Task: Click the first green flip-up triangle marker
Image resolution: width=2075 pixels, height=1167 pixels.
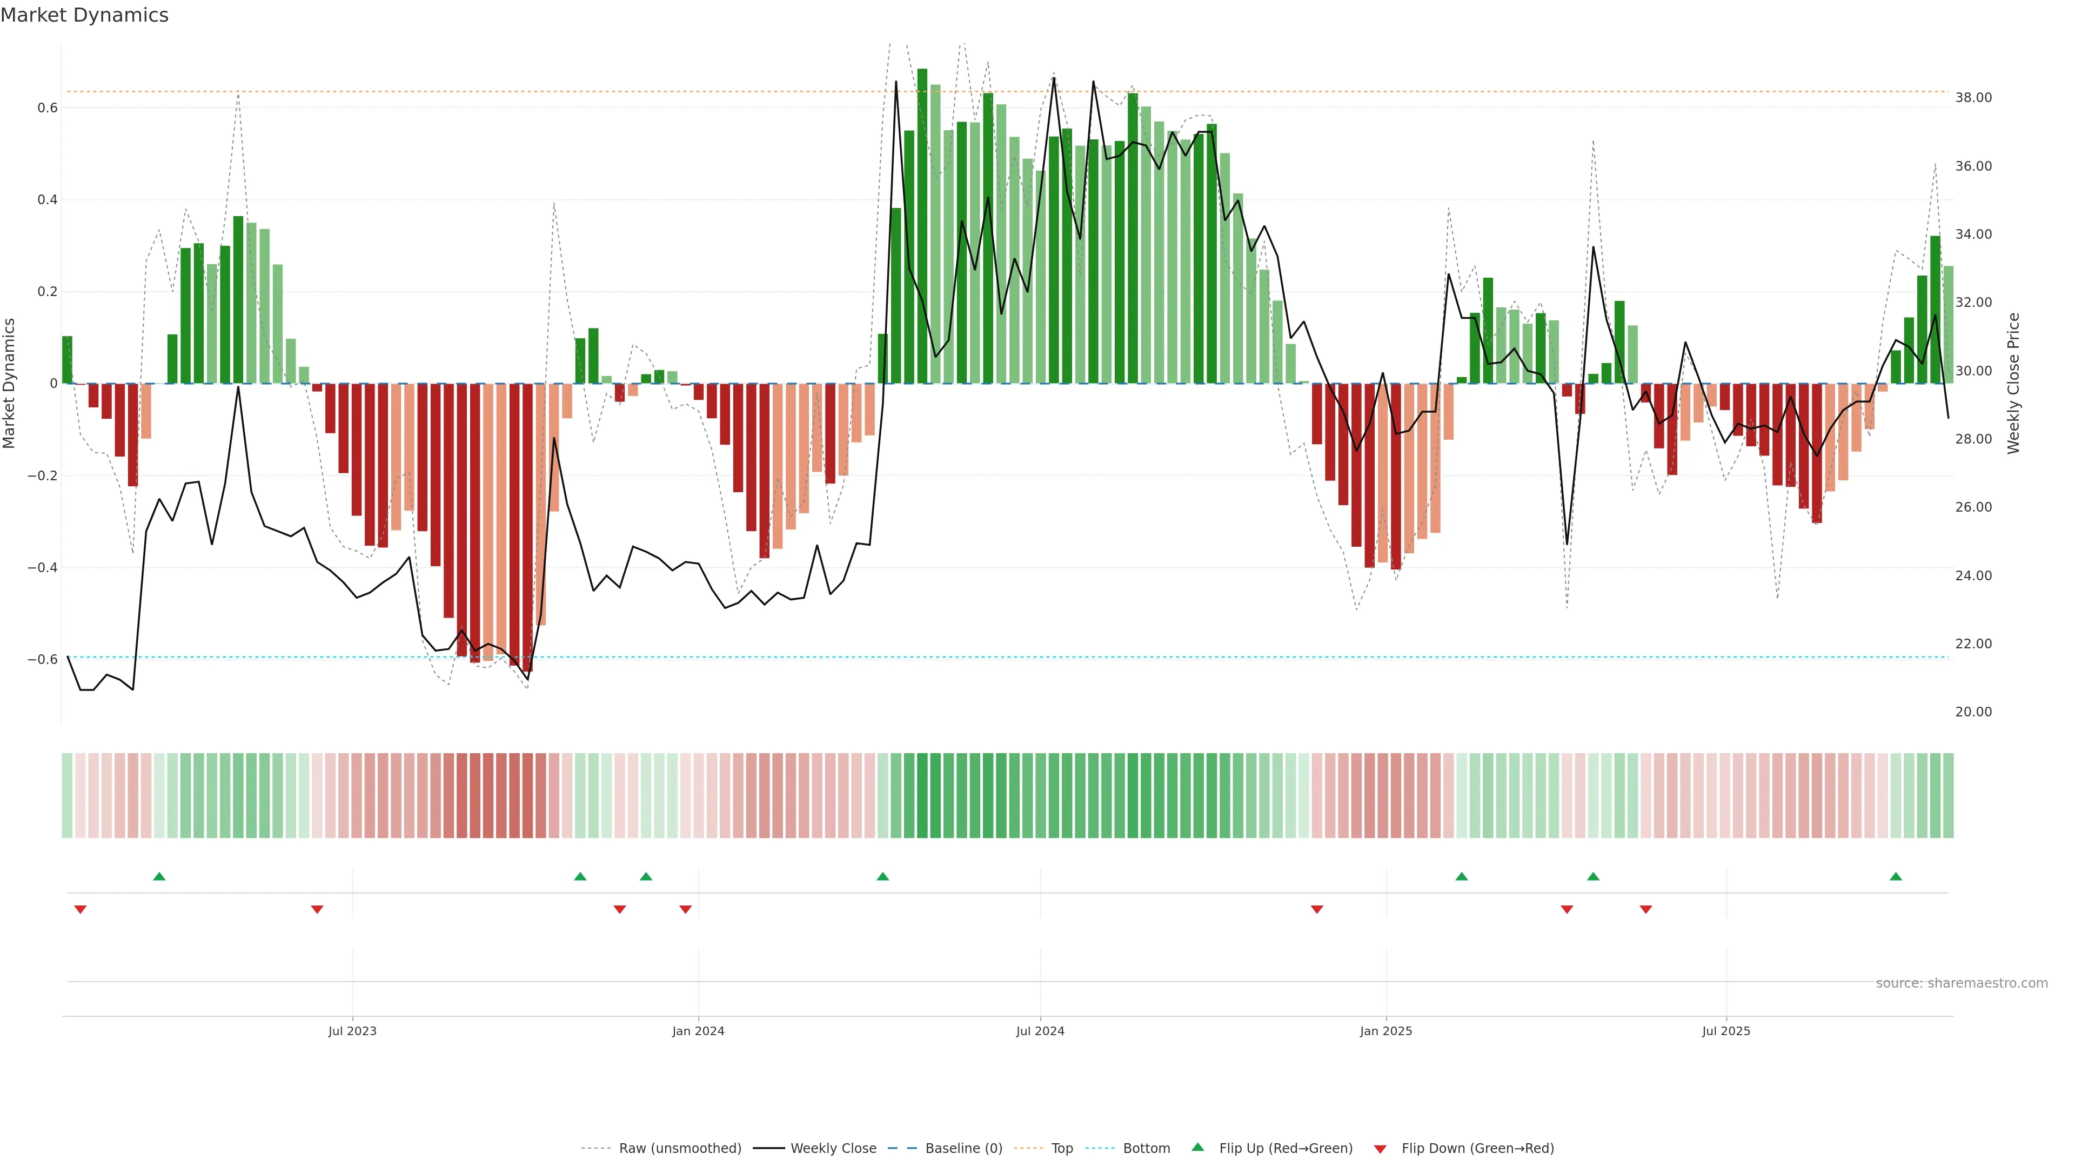Action: [159, 876]
